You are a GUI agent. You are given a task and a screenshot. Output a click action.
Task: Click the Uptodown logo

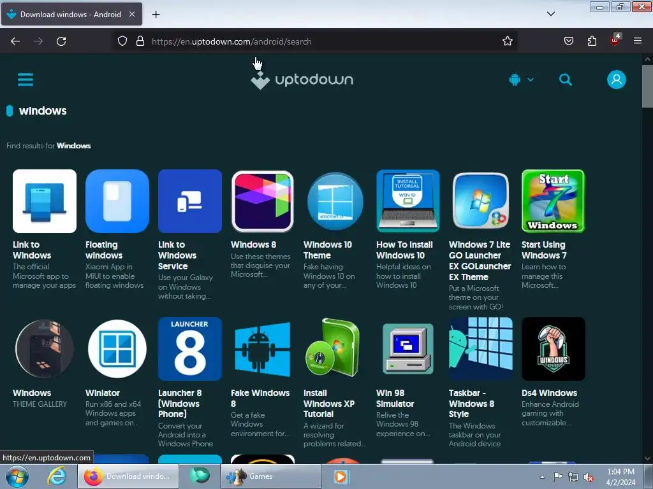point(302,80)
